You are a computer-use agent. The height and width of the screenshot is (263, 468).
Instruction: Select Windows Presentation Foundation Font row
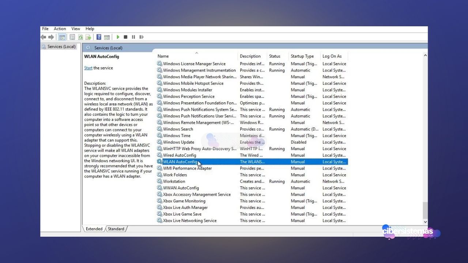(x=252, y=103)
